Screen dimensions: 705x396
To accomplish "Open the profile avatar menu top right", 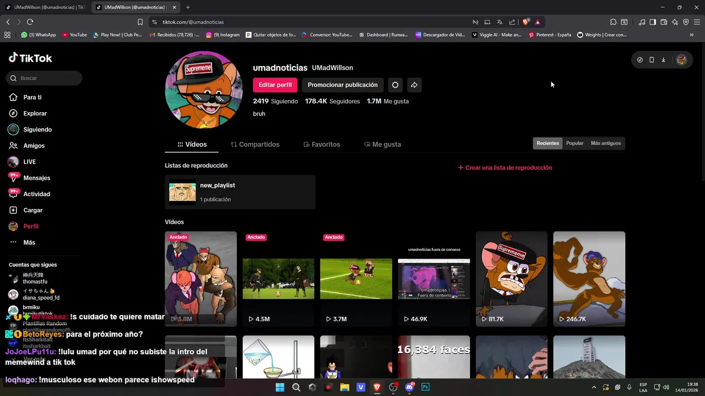I will 681,60.
